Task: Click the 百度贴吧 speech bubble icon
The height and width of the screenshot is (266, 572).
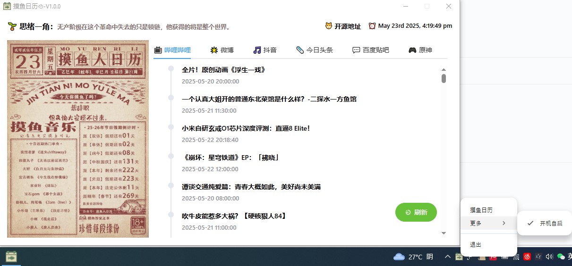Action: tap(356, 50)
